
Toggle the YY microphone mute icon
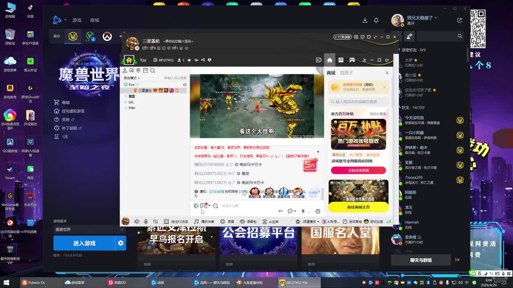146,222
